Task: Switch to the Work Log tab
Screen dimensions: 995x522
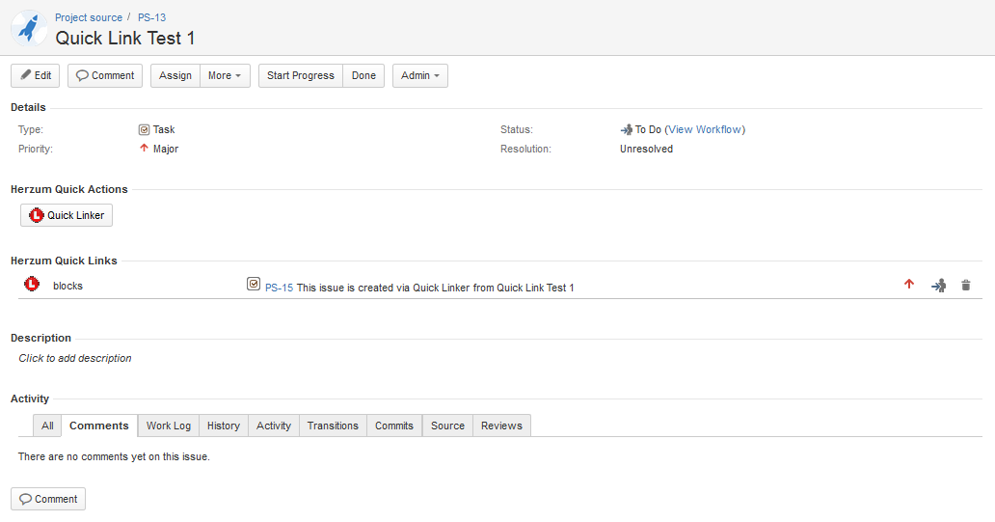Action: click(169, 426)
